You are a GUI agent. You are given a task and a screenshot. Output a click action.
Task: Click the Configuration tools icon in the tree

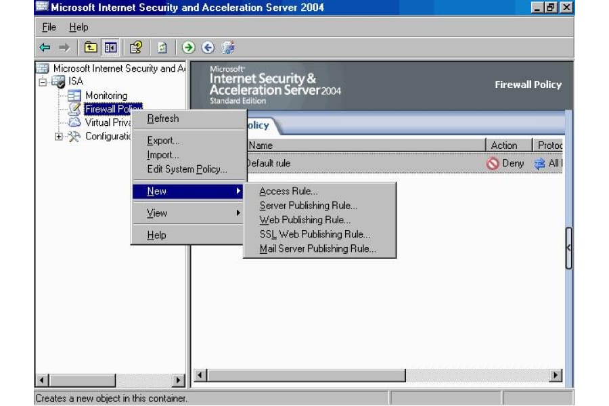pos(74,137)
